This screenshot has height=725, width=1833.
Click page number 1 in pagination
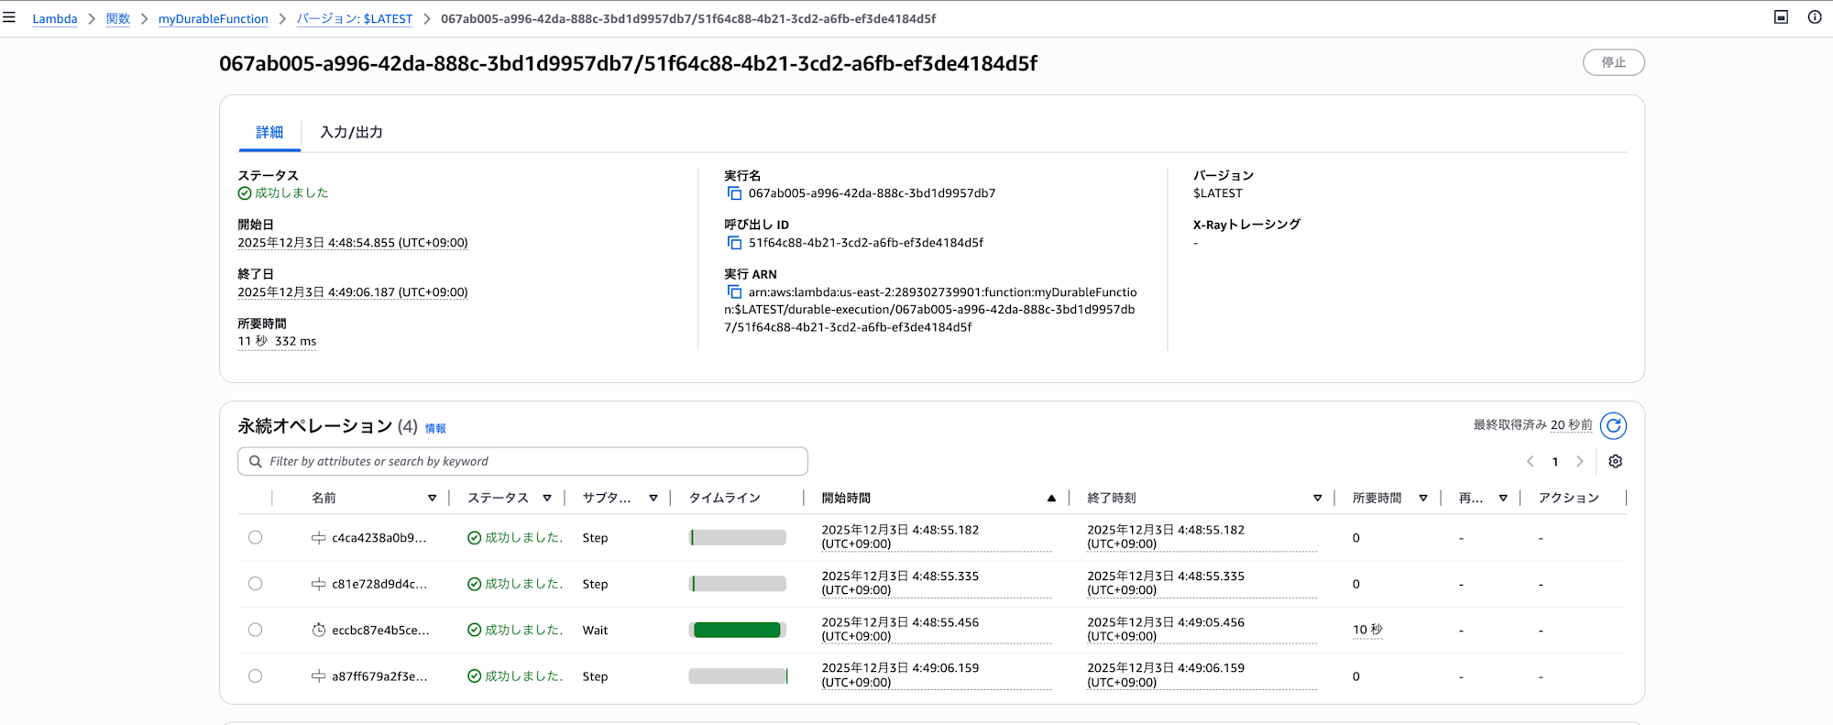[x=1555, y=462]
